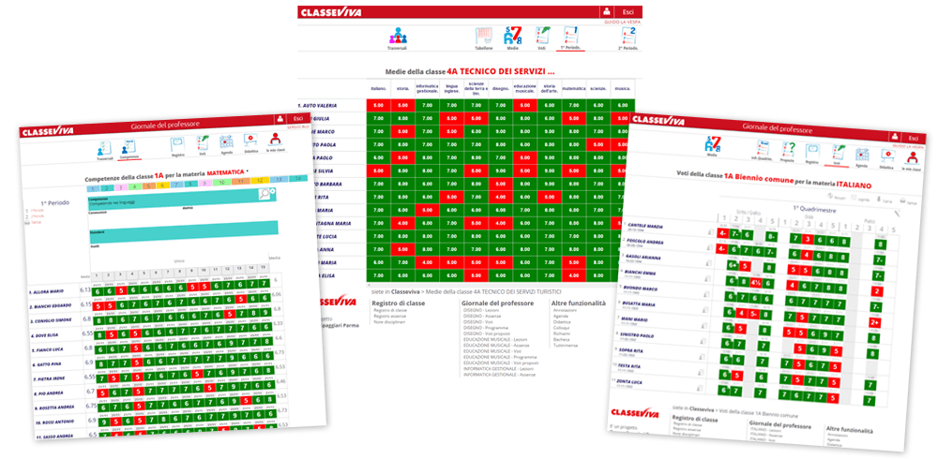Click user profile icon in left window header
The image size is (938, 459).
click(280, 120)
